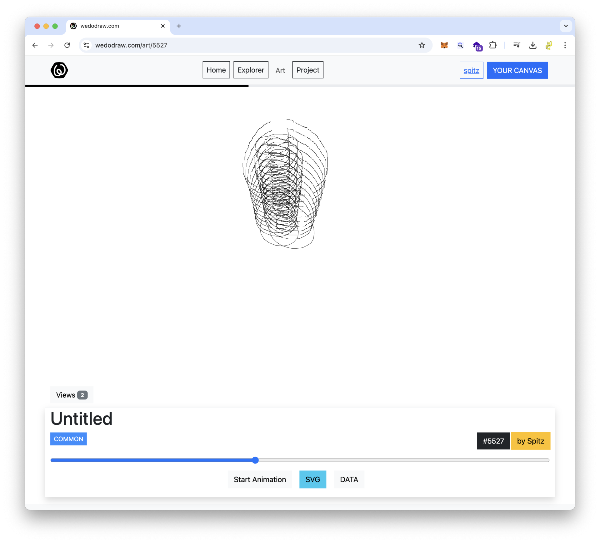Open the Extensions puzzle piece menu

[x=493, y=45]
